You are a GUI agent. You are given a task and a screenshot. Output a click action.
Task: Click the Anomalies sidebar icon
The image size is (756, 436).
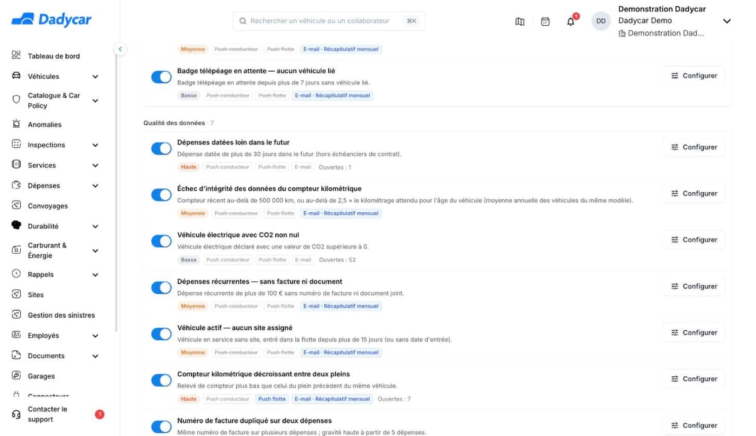16,124
